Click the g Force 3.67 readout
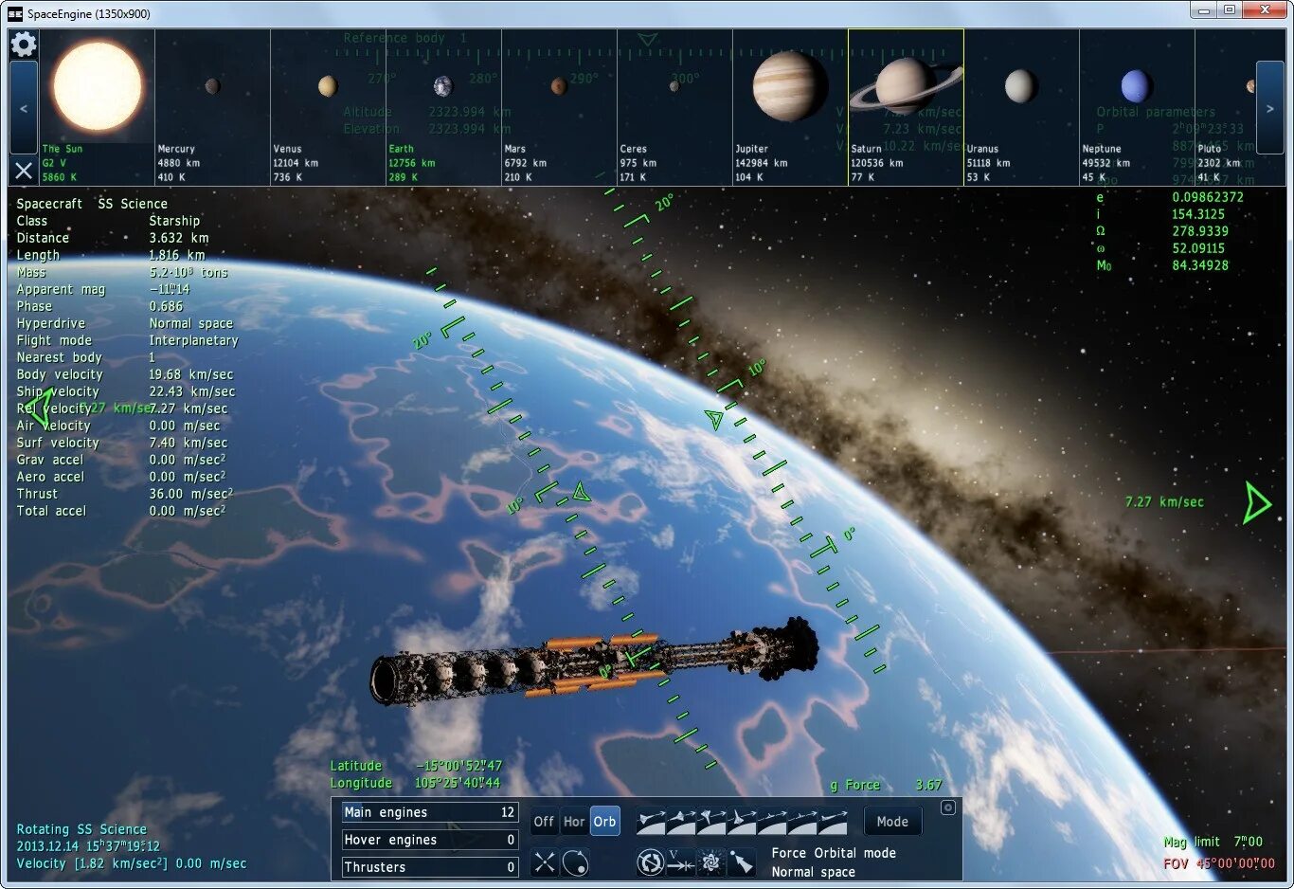This screenshot has height=889, width=1294. click(x=886, y=785)
